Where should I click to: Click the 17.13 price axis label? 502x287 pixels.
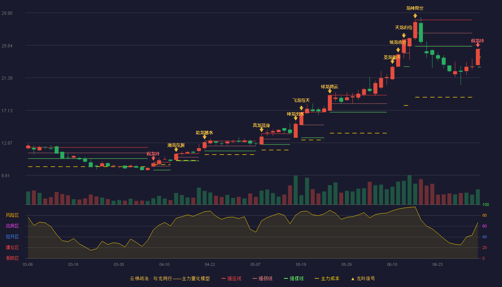coord(7,110)
